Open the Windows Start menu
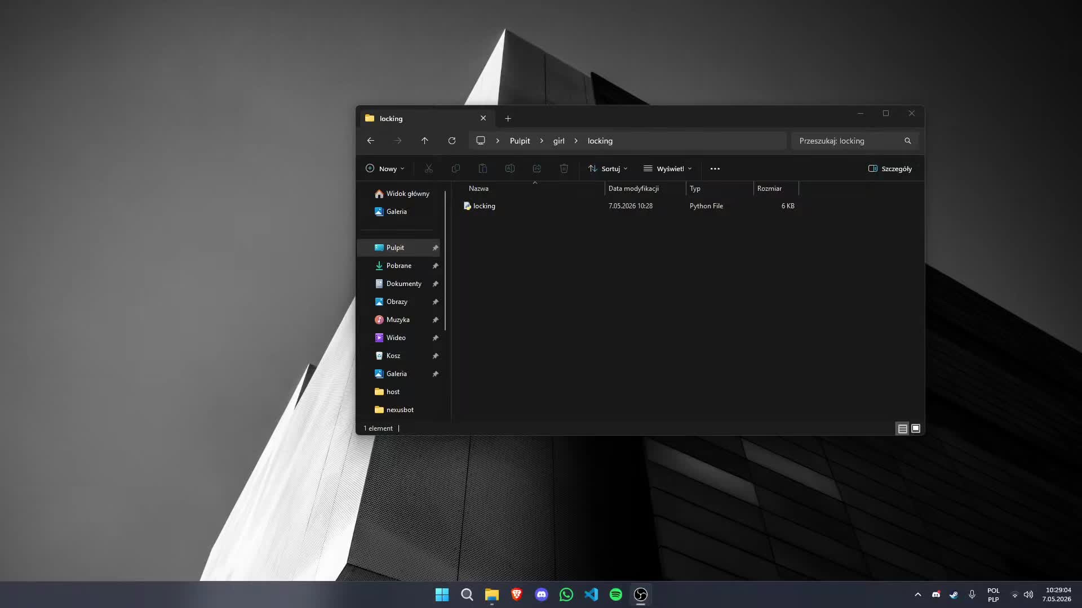This screenshot has width=1082, height=608. click(442, 594)
